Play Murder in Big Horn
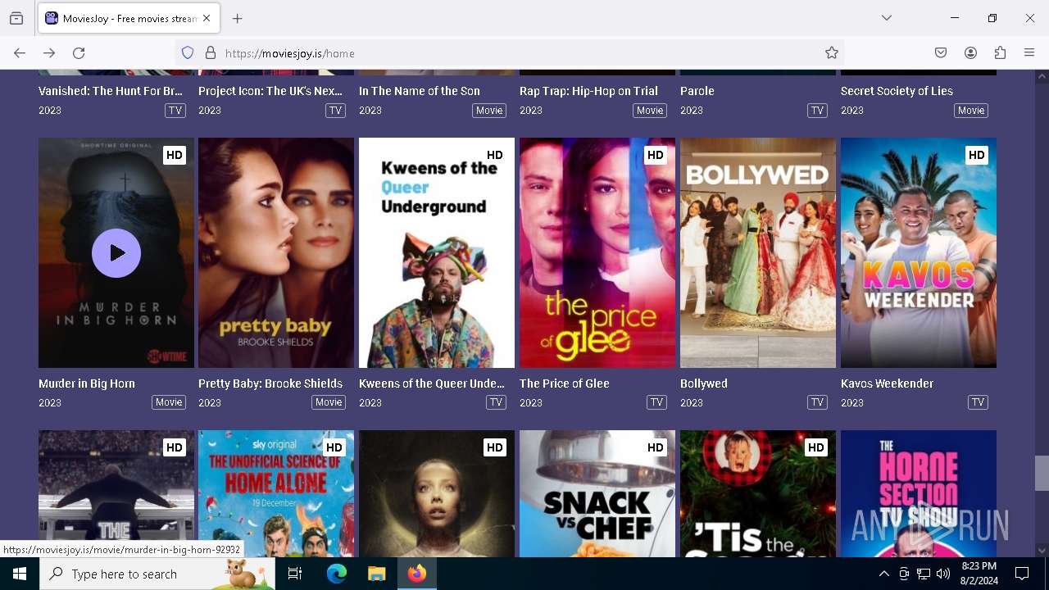This screenshot has height=590, width=1049. [116, 253]
